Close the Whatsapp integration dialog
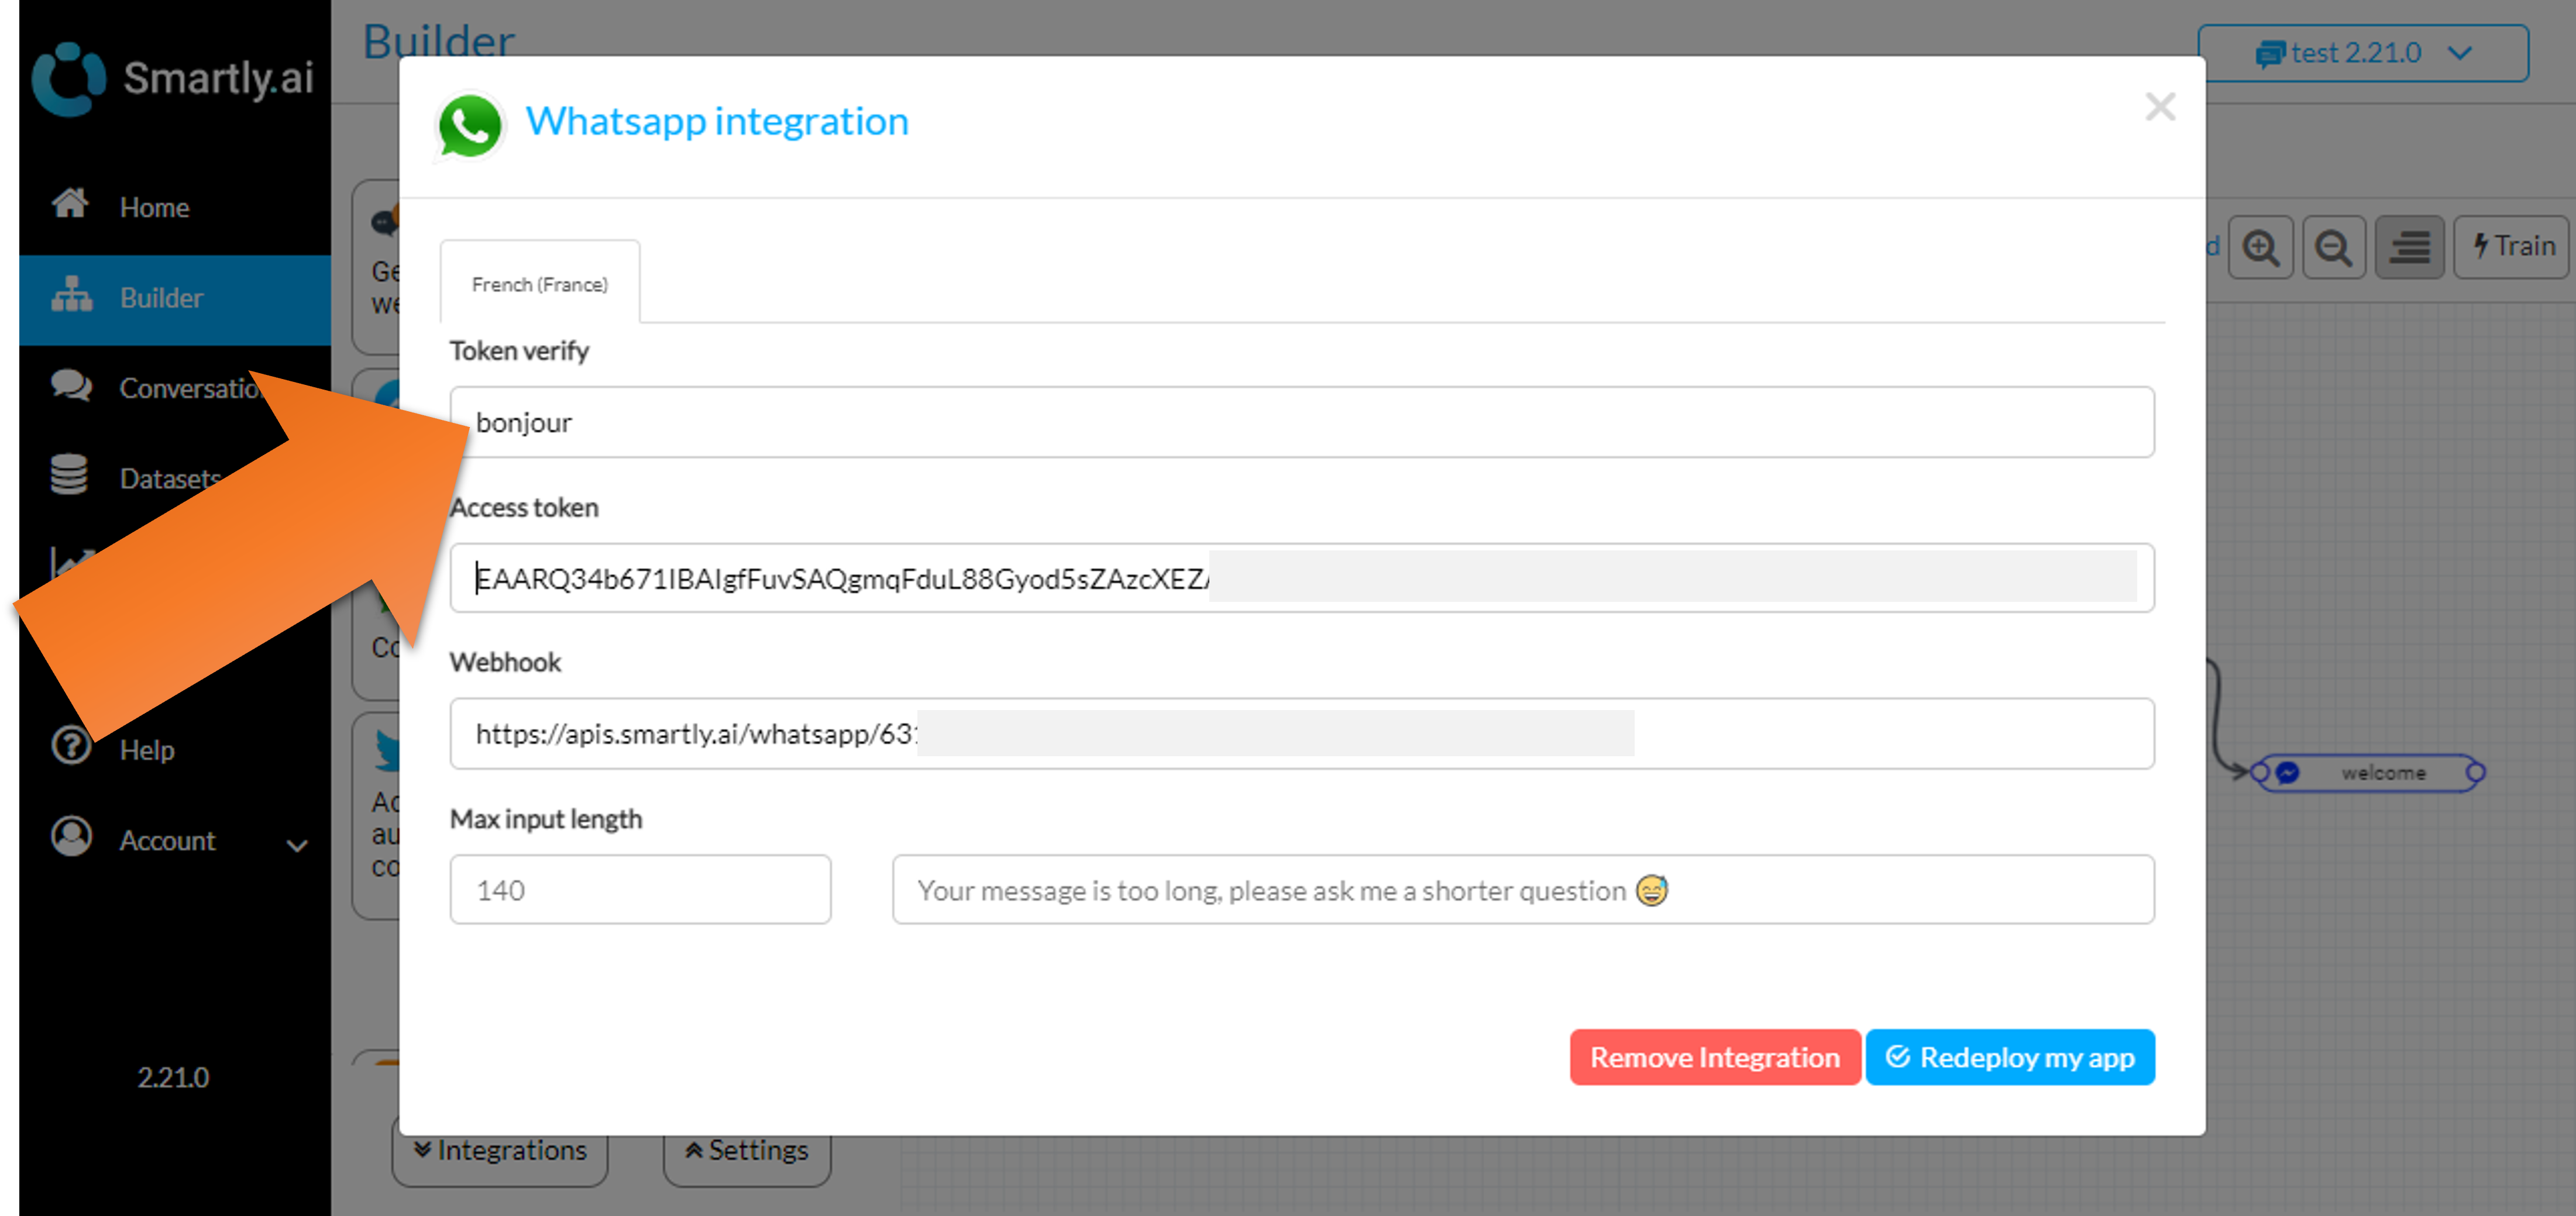The height and width of the screenshot is (1216, 2576). tap(2160, 107)
